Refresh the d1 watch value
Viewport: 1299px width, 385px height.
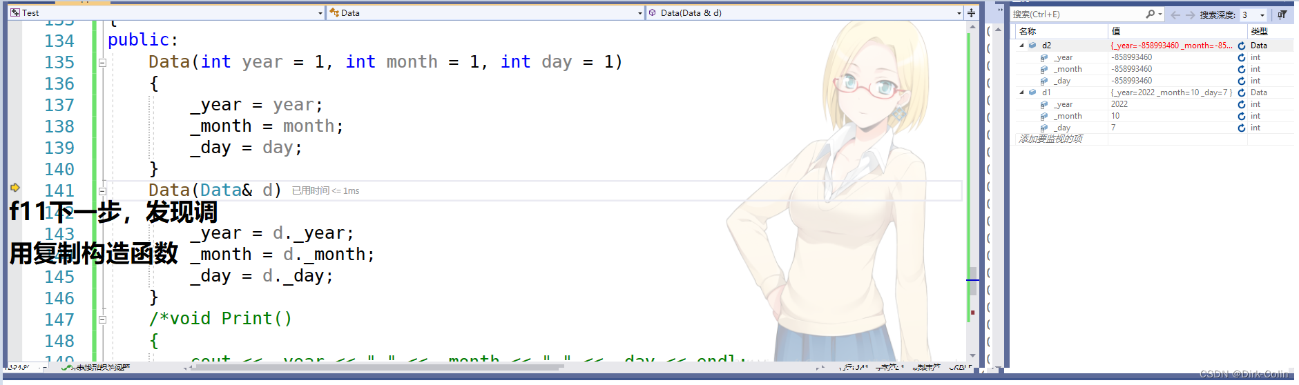1241,92
